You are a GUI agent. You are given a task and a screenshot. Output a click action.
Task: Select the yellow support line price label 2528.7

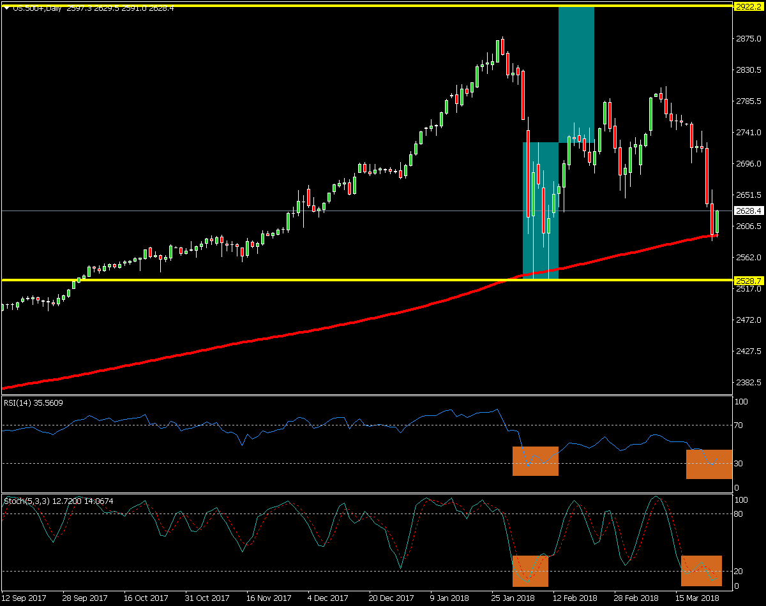[x=747, y=280]
